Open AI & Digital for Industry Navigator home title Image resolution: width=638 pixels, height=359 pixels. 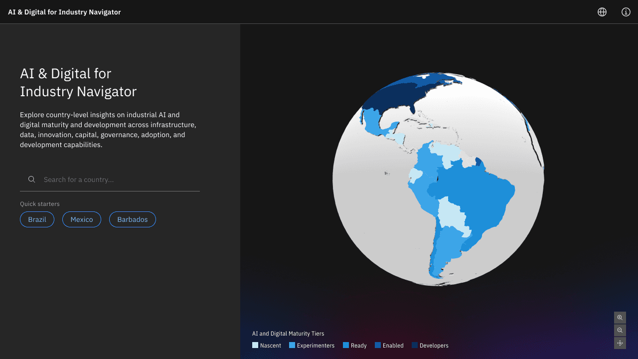point(64,12)
